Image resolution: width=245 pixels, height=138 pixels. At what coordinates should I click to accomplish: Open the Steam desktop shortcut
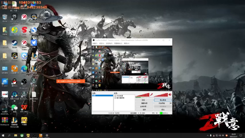click(x=14, y=44)
